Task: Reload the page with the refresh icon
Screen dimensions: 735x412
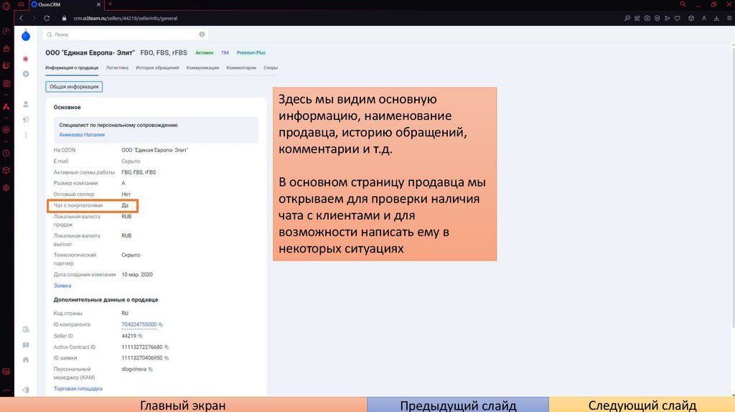Action: [x=47, y=18]
